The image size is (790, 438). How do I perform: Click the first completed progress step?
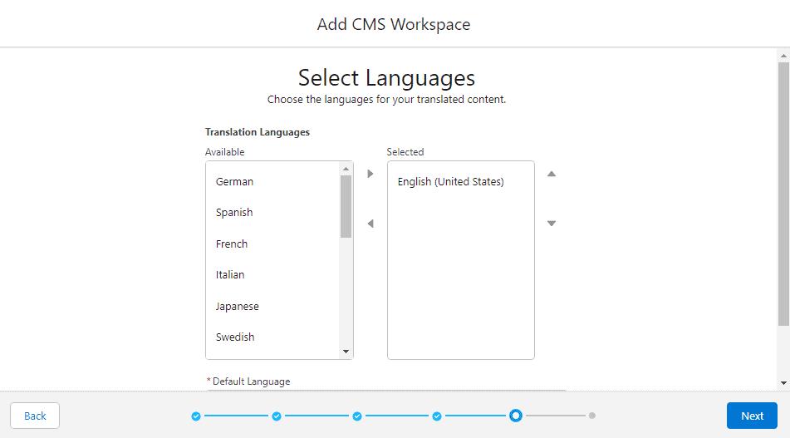point(196,416)
